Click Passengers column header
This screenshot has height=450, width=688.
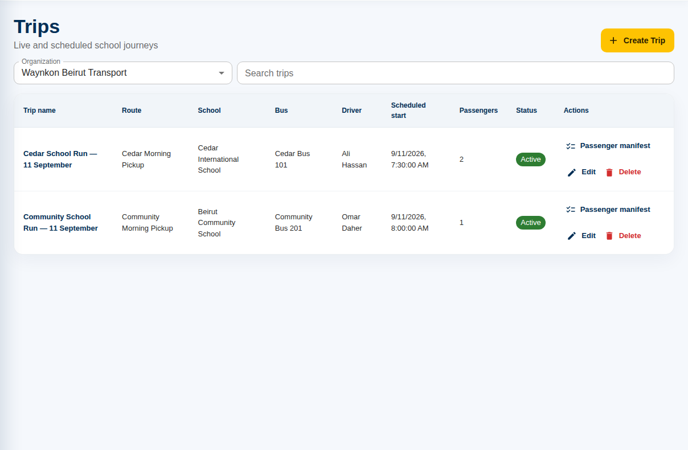pyautogui.click(x=478, y=111)
